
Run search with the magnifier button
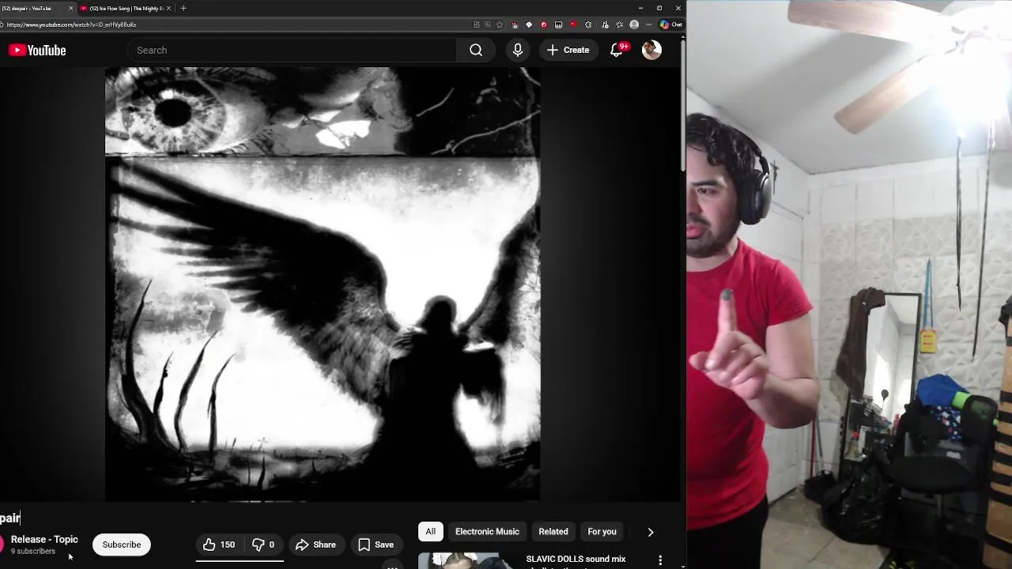(x=476, y=50)
